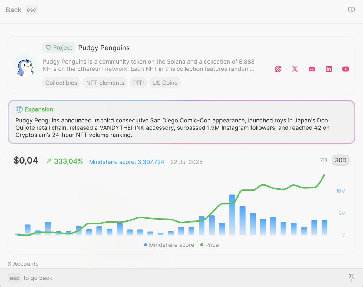Click the 10M axis label

pos(341,191)
